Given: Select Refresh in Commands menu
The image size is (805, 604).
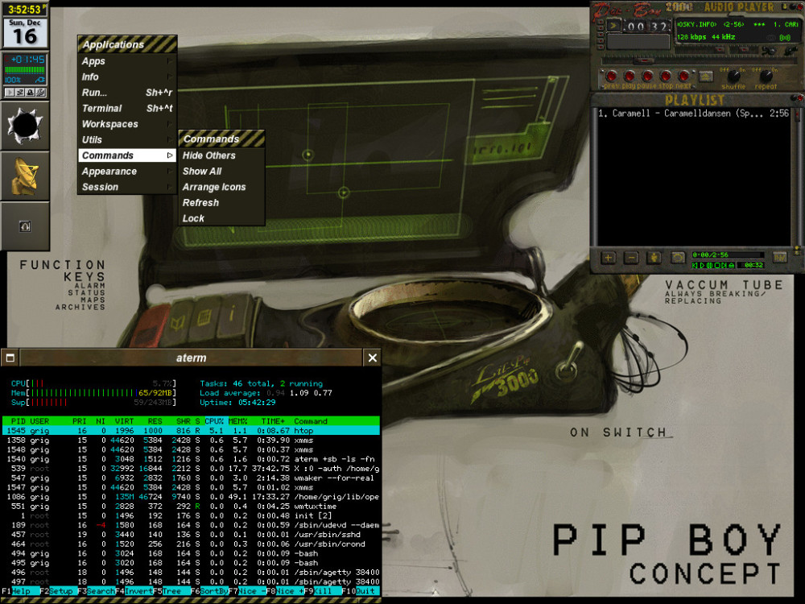Looking at the screenshot, I should pos(221,203).
